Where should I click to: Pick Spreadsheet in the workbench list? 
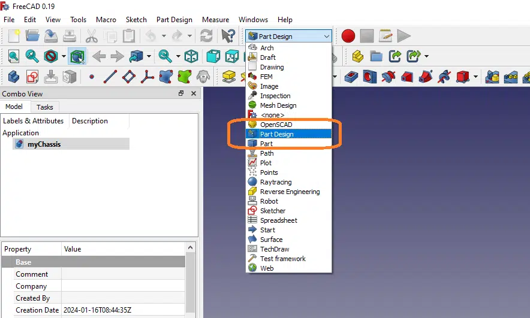pyautogui.click(x=288, y=220)
